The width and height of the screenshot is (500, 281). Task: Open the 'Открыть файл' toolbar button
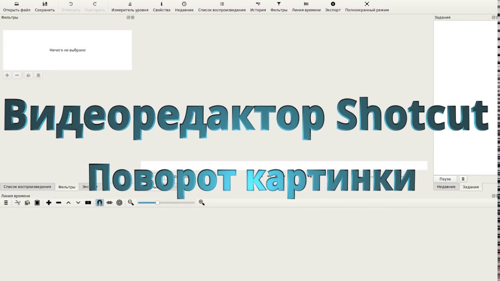pos(17,7)
